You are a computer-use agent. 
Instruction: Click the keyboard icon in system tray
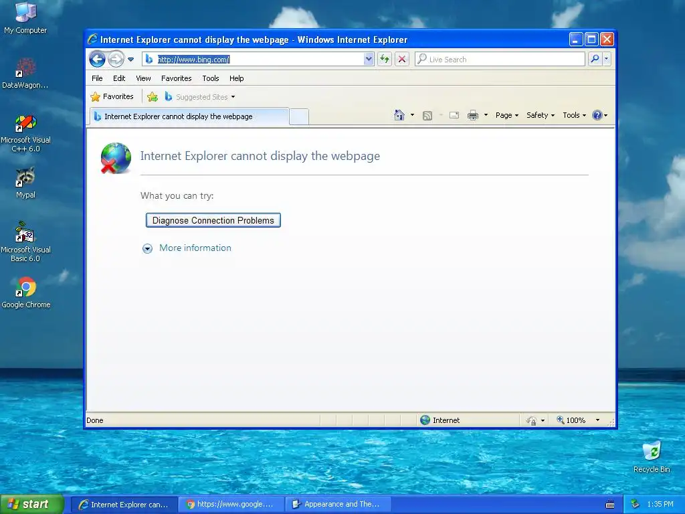pyautogui.click(x=610, y=505)
